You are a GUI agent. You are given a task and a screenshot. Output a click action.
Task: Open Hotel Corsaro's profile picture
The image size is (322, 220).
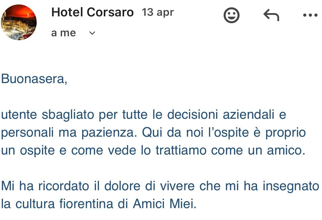[19, 22]
